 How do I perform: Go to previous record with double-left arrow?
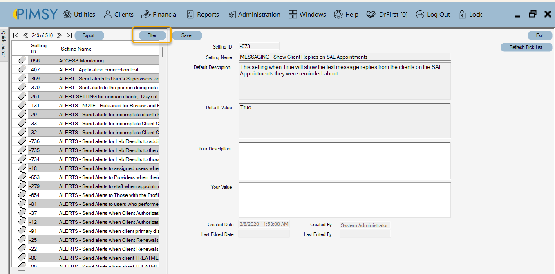pyautogui.click(x=25, y=35)
